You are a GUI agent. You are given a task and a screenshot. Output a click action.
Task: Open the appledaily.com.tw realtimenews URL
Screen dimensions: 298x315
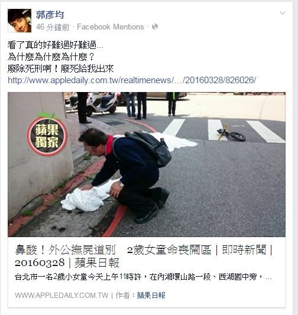tap(132, 80)
